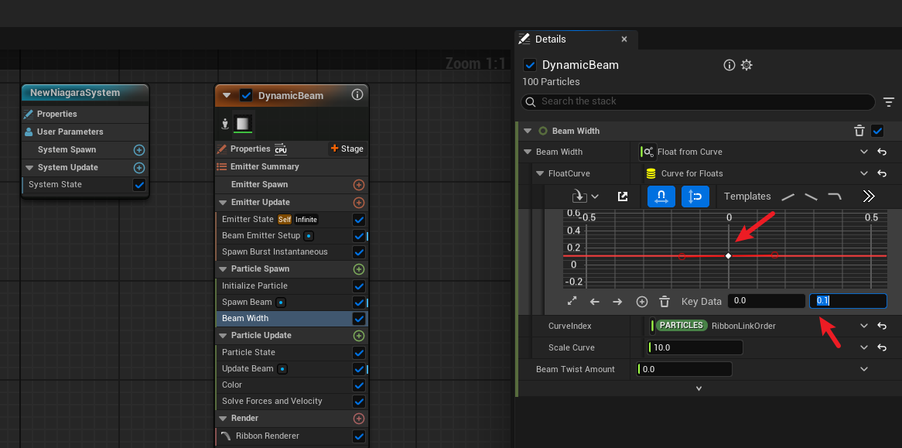The width and height of the screenshot is (902, 448).
Task: Open the DynamicBeam emitter info icon
Action: [357, 95]
